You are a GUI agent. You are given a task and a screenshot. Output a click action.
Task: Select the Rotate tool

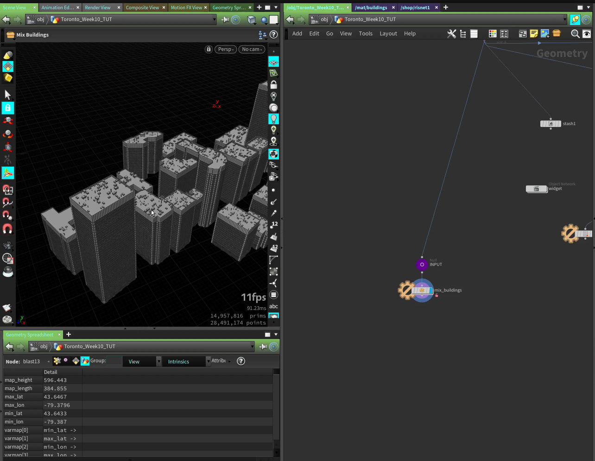point(7,134)
